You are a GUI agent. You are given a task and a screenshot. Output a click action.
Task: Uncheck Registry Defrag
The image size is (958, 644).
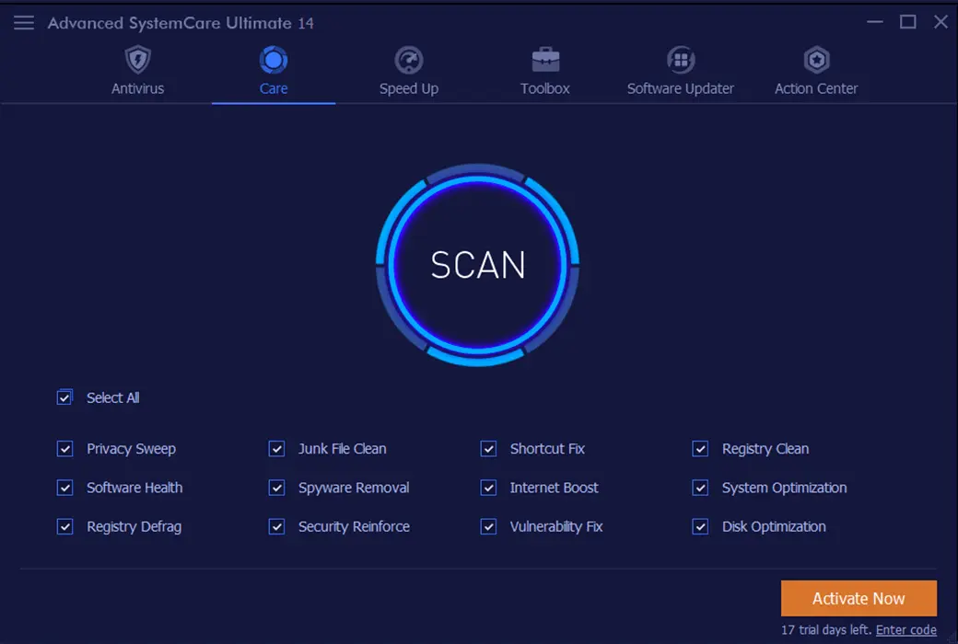pos(64,526)
